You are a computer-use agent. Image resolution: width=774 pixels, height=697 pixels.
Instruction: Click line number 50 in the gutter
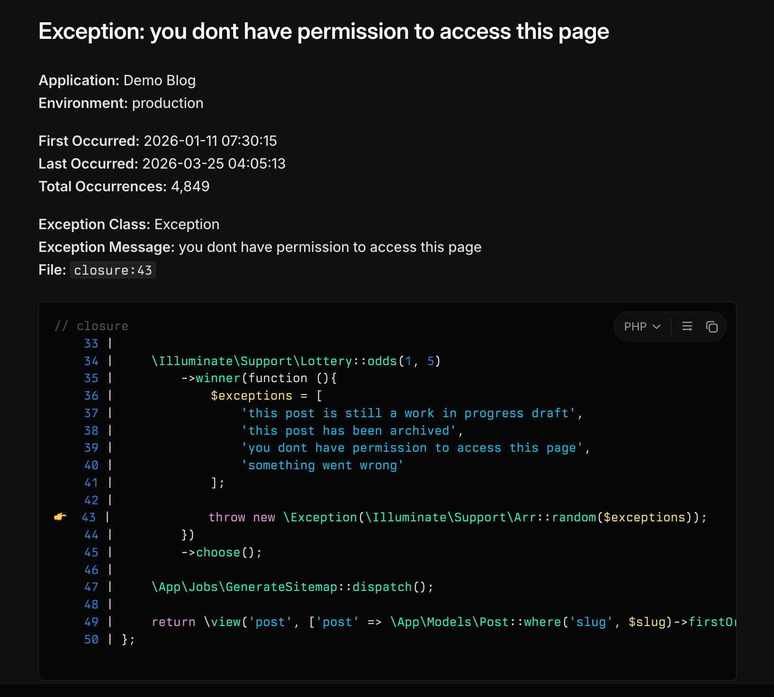91,640
